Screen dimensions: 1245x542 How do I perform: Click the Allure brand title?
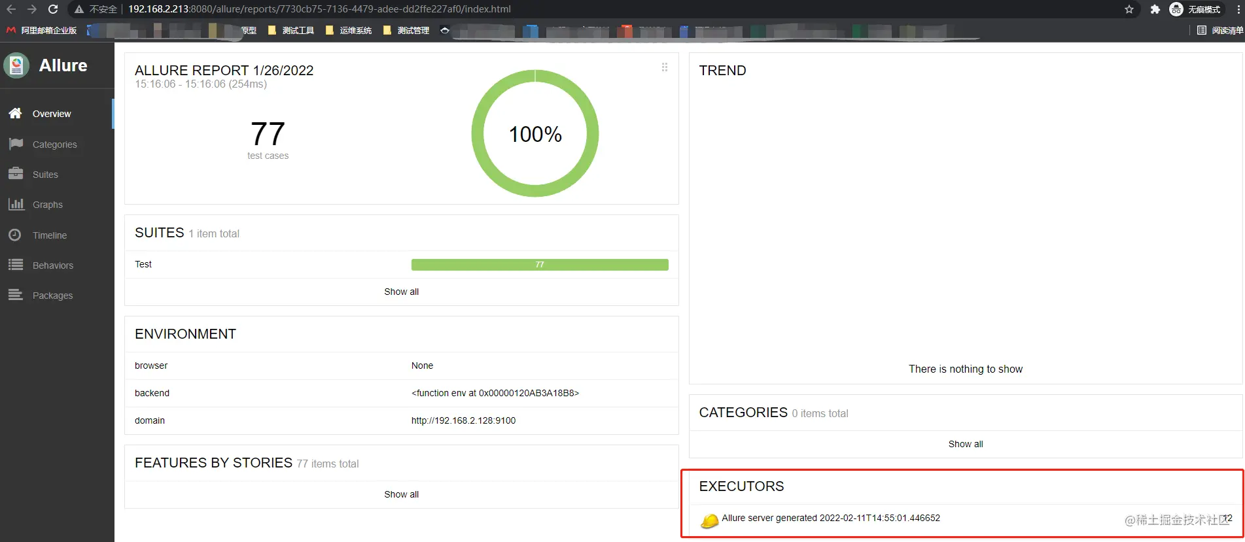pyautogui.click(x=63, y=65)
